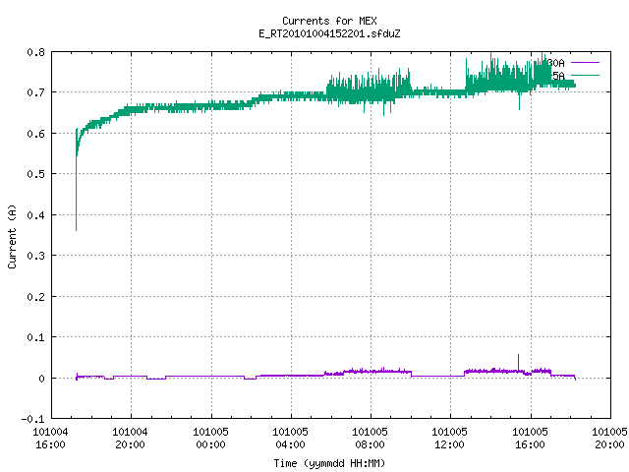629x472 pixels.
Task: Click the "Current (A)" y-axis label
Action: pos(12,236)
